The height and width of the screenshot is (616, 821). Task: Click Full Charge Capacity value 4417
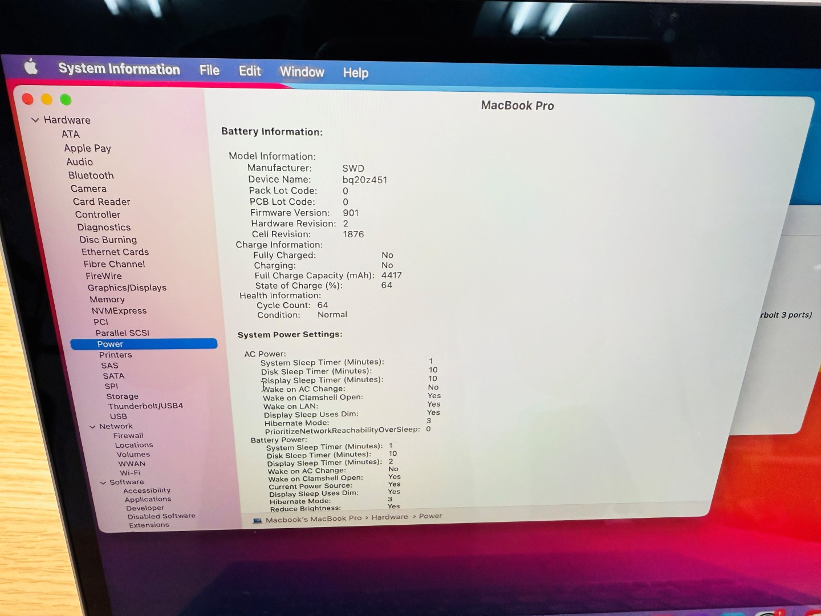pyautogui.click(x=392, y=275)
